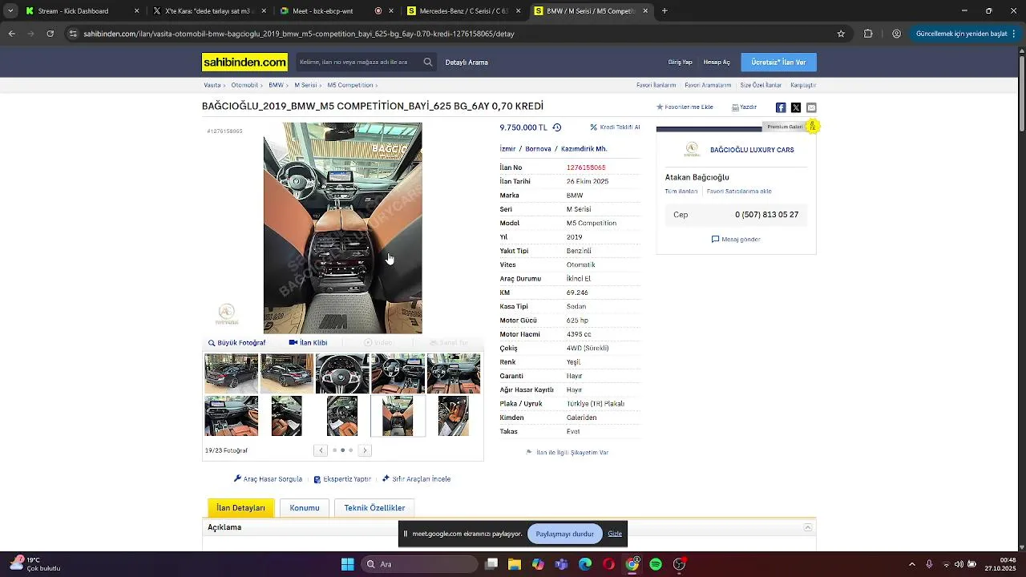
Task: Select the Konum tab
Action: pos(305,508)
